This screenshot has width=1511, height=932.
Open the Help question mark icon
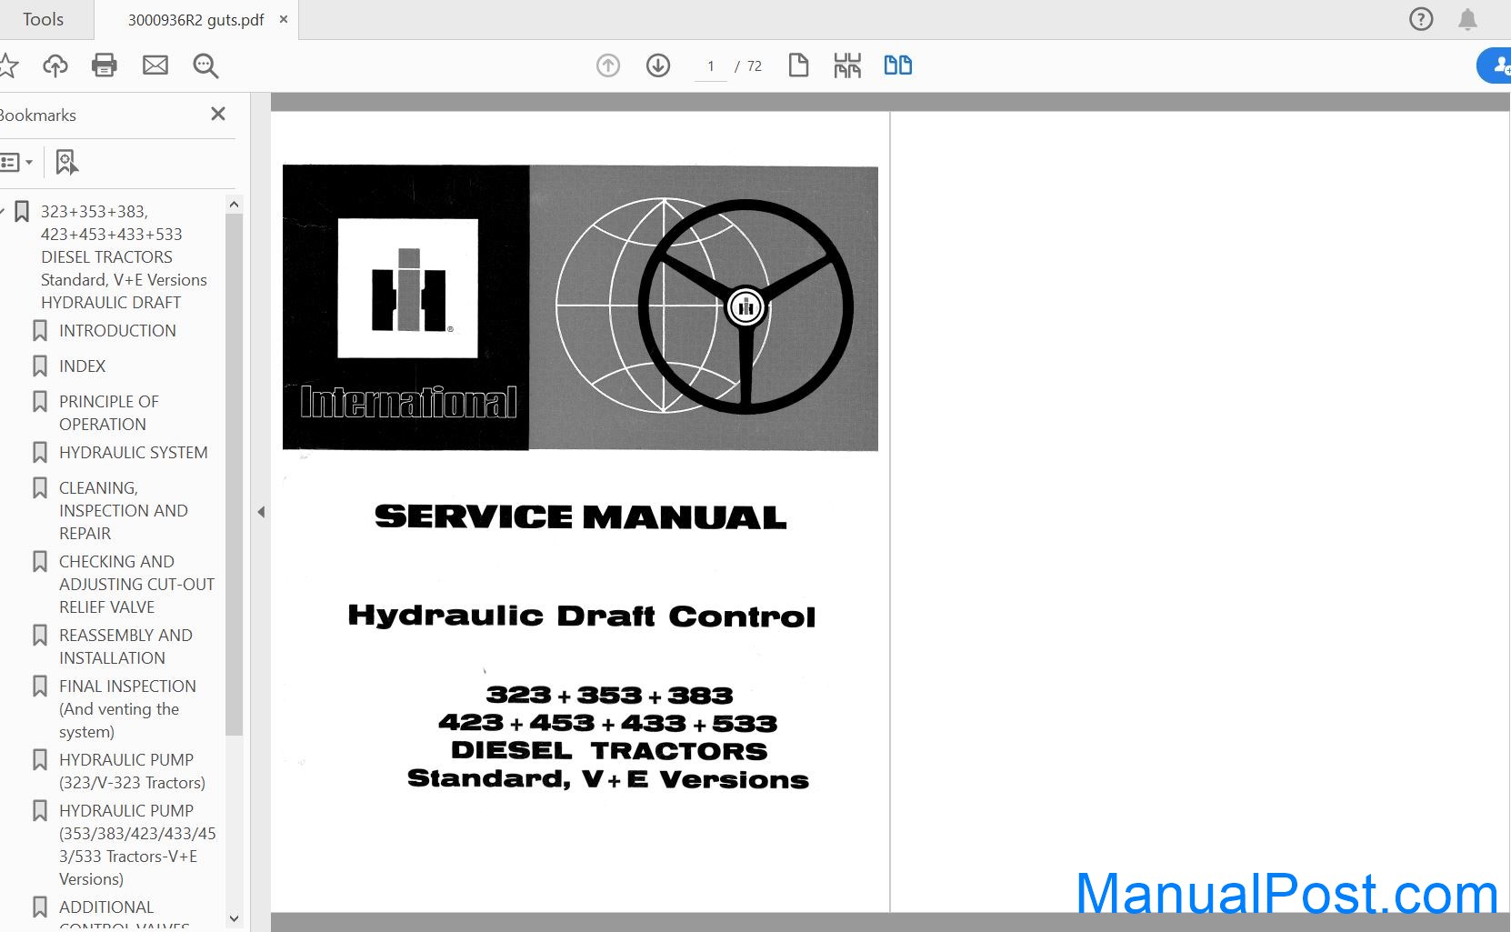click(1421, 19)
